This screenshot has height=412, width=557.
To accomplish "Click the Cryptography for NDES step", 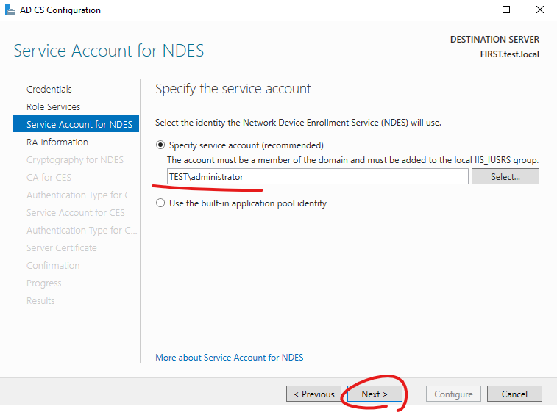I will coord(75,160).
